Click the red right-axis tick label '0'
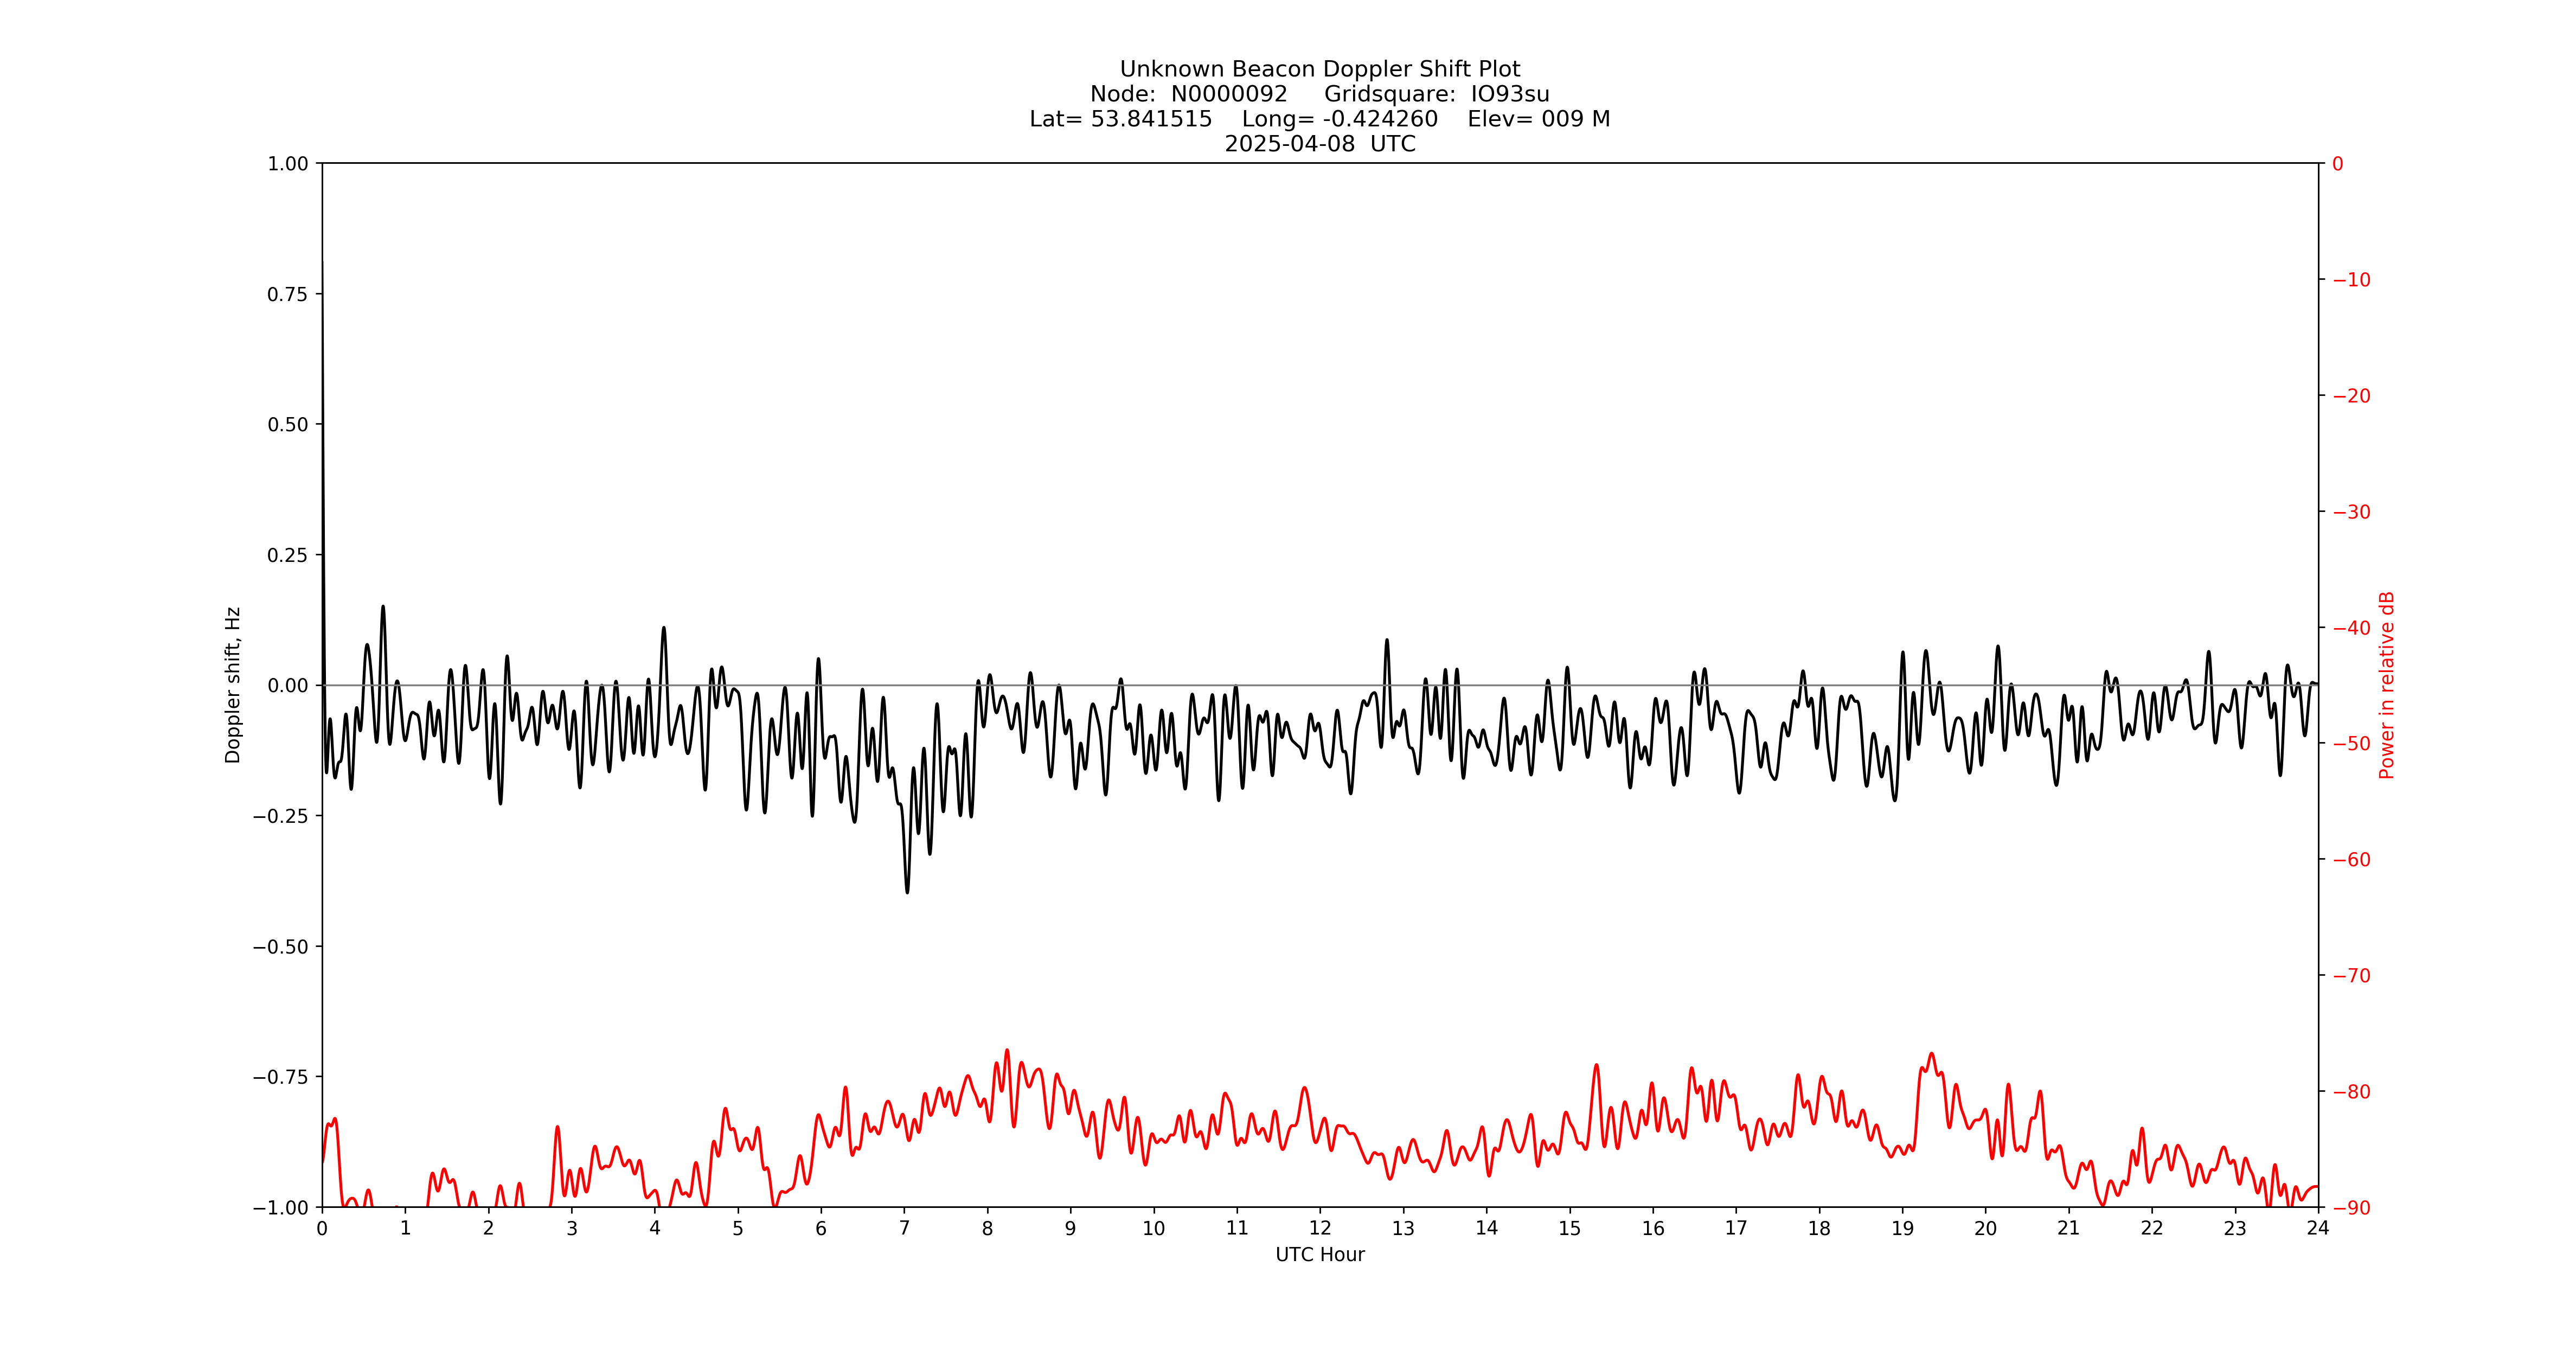Viewport: 2576px width, 1356px height. [x=2337, y=164]
